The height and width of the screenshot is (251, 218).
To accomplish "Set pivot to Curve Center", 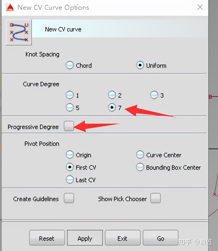I will click(x=140, y=155).
